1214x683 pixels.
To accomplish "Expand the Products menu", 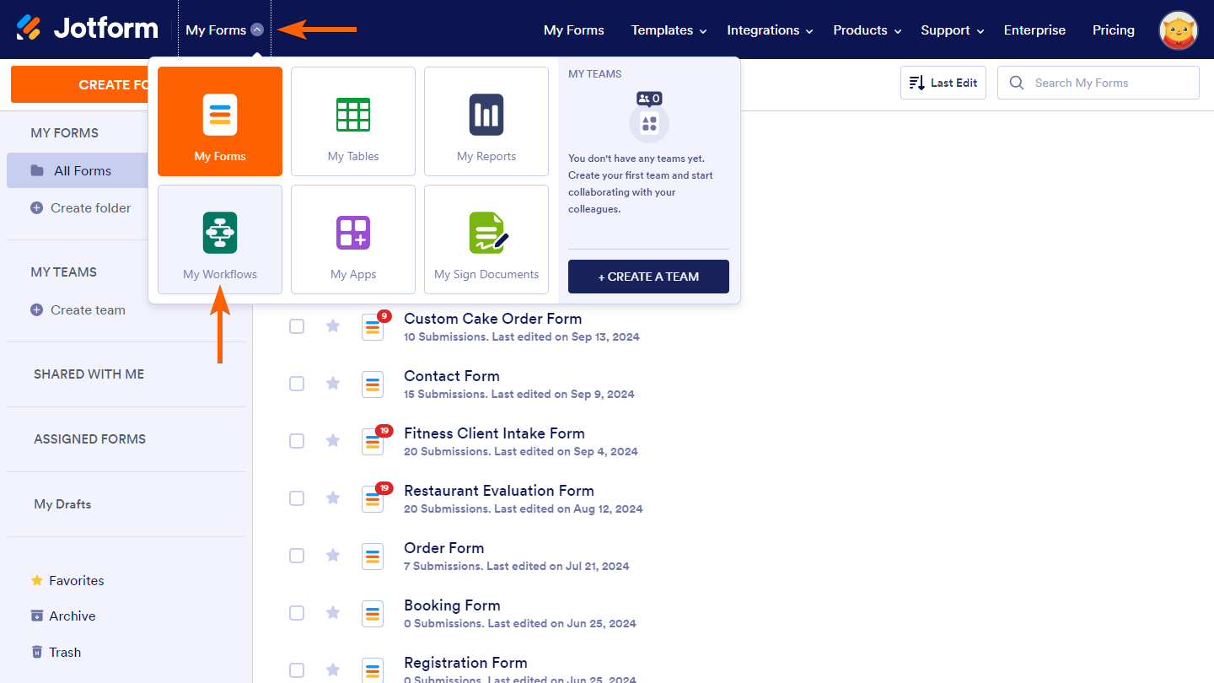I will [868, 30].
